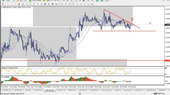Select the Text 'A' tool
The width and height of the screenshot is (170, 95).
tap(38, 4)
